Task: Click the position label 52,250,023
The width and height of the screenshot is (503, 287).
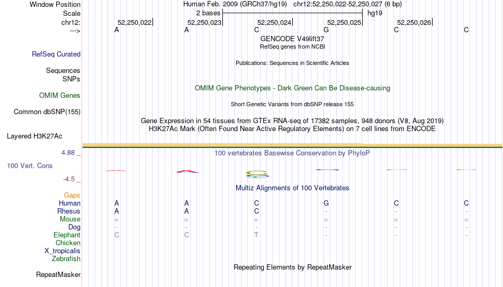Action: [204, 23]
